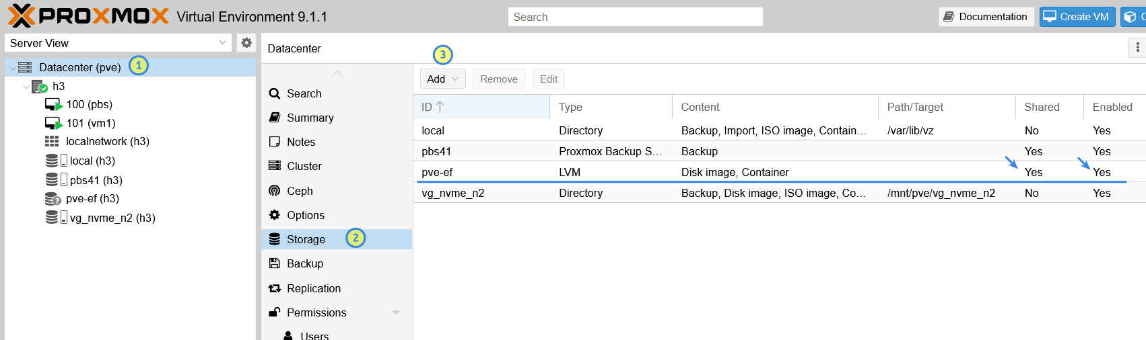Open the three-dot menu beside Datacenter header
The width and height of the screenshot is (1146, 340).
click(x=1137, y=48)
